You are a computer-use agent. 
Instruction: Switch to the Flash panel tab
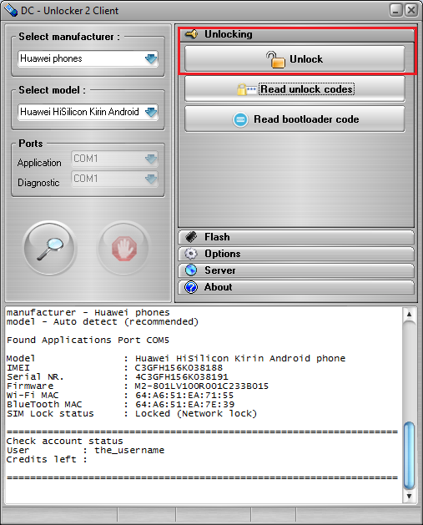click(x=296, y=237)
